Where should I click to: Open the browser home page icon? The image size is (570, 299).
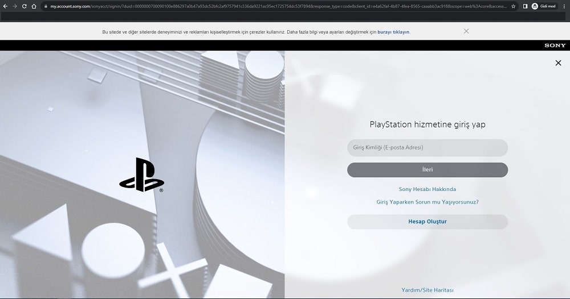click(34, 6)
